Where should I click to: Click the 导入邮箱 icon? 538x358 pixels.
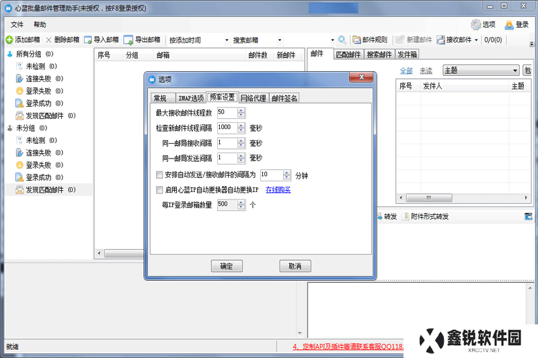88,40
